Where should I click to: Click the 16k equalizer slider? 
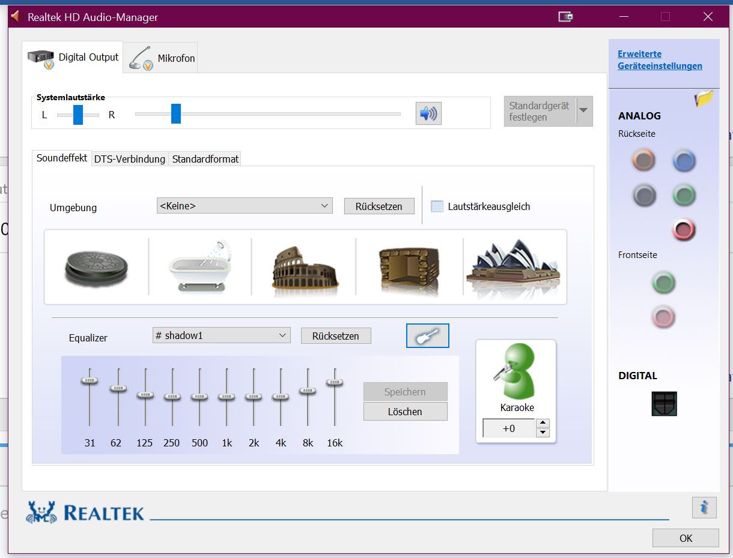pos(335,397)
